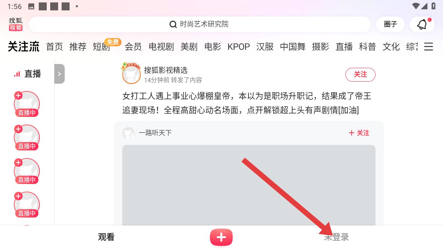Expand the live sidebar chevron handle
This screenshot has height=249, width=443.
click(x=60, y=74)
